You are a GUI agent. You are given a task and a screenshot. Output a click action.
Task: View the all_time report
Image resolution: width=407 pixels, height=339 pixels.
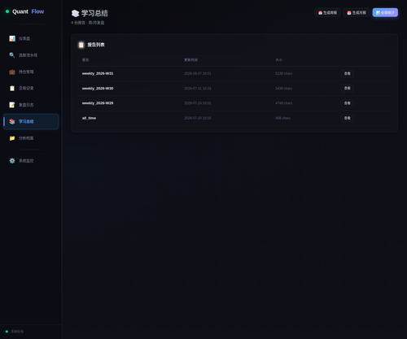point(348,118)
